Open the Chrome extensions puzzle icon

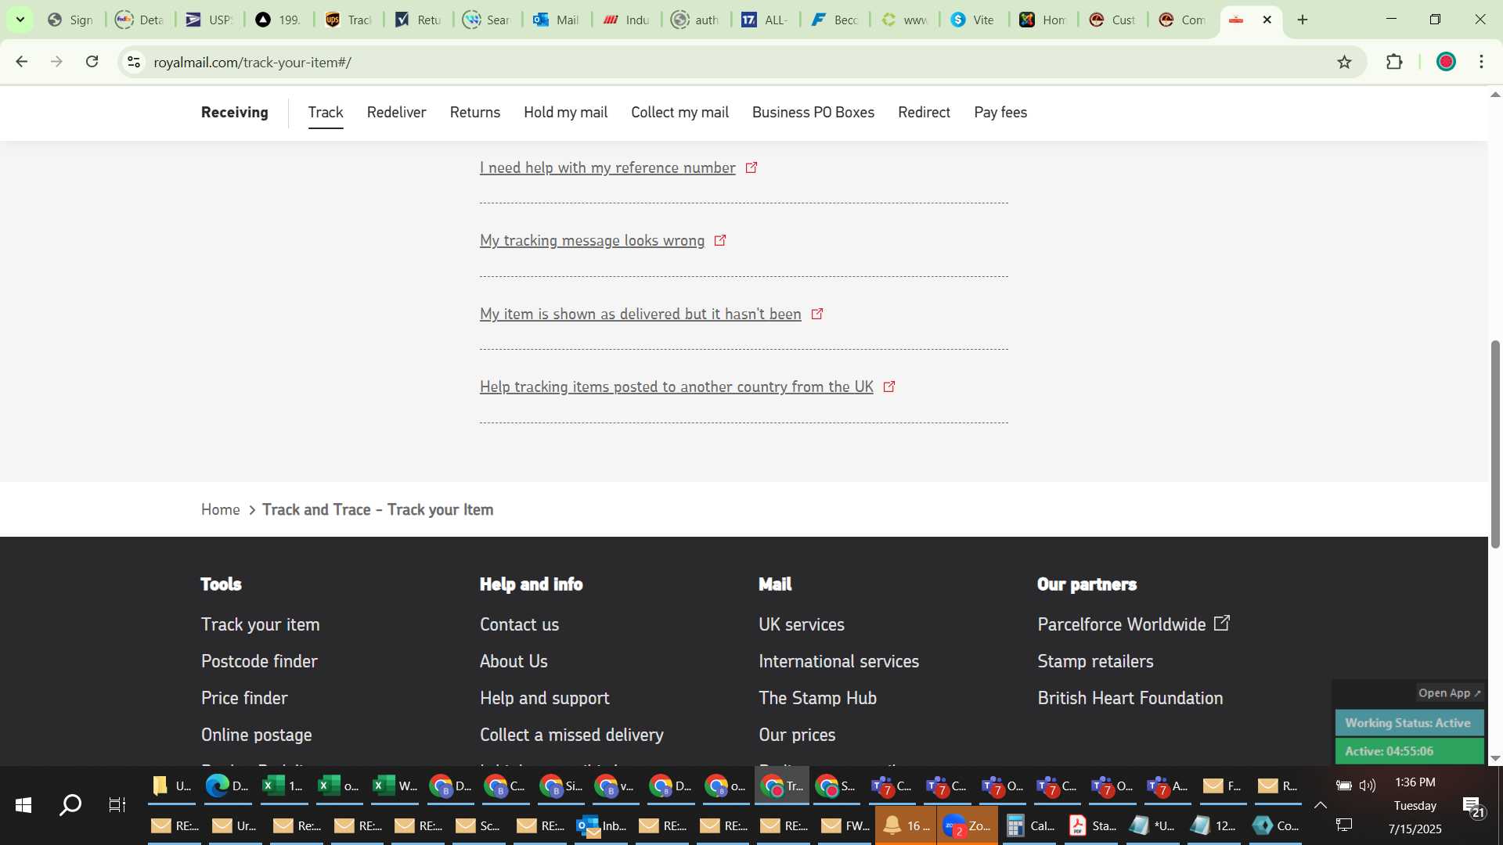coord(1394,62)
